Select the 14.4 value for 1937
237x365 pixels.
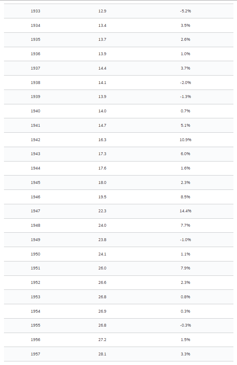[x=102, y=68]
